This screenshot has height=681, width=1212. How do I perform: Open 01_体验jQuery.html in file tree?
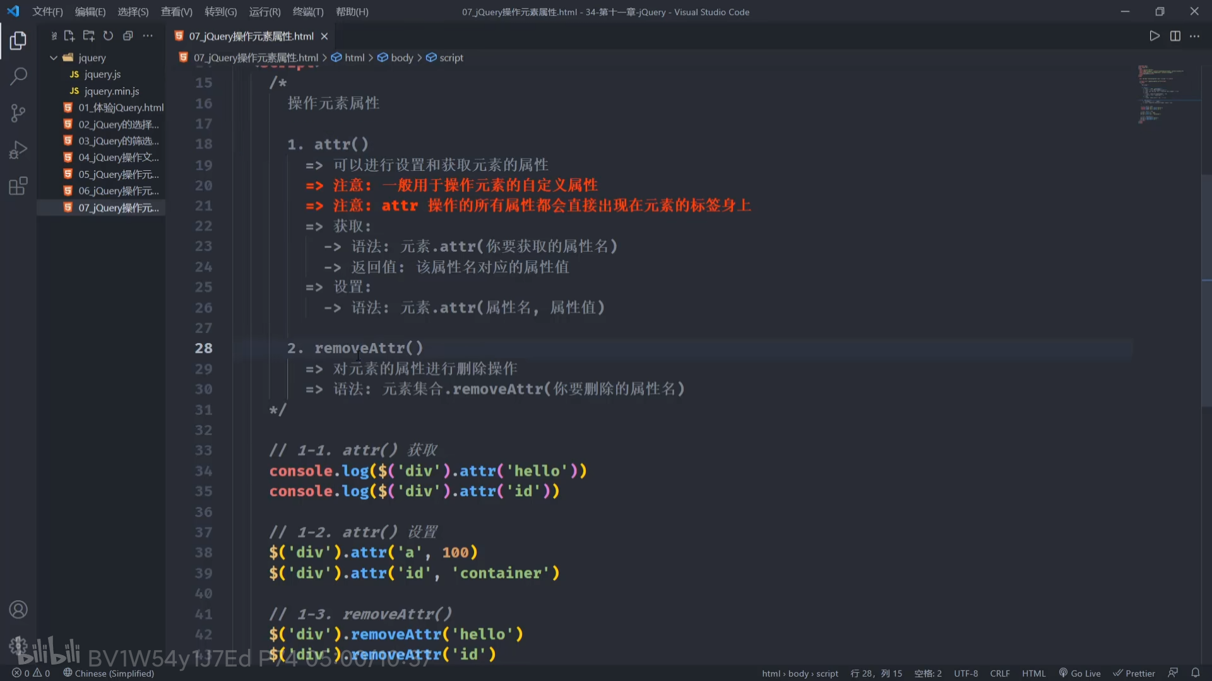[121, 108]
